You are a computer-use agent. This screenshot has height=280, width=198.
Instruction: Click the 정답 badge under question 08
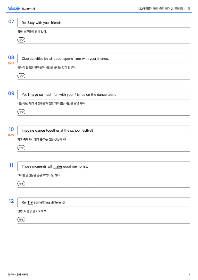point(21,76)
